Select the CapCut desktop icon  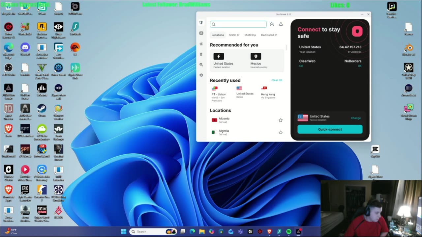pos(375,151)
